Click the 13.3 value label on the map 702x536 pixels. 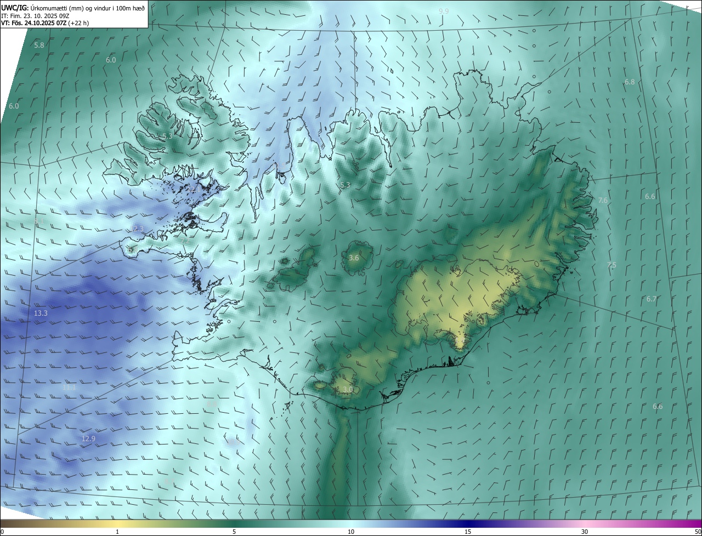41,313
